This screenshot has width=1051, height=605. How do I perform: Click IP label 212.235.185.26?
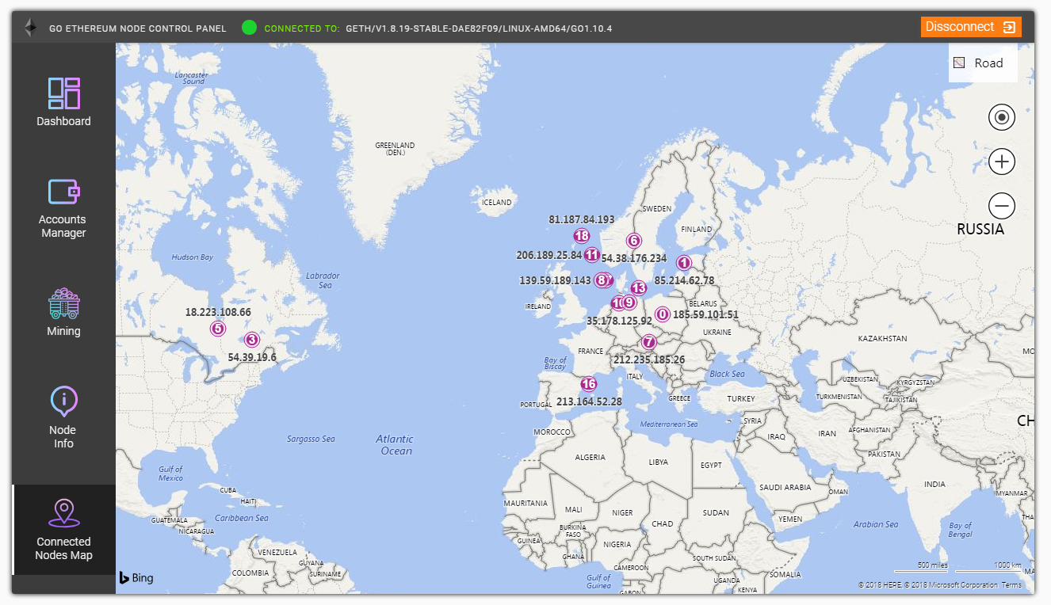649,360
